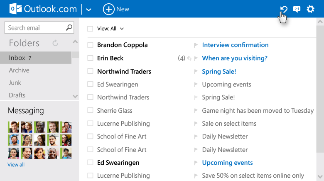Open the settings gear icon
This screenshot has height=181, width=324.
[310, 9]
